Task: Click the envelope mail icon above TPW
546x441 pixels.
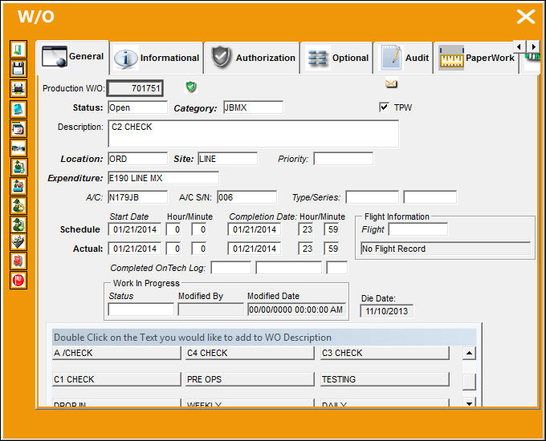Action: tap(391, 84)
